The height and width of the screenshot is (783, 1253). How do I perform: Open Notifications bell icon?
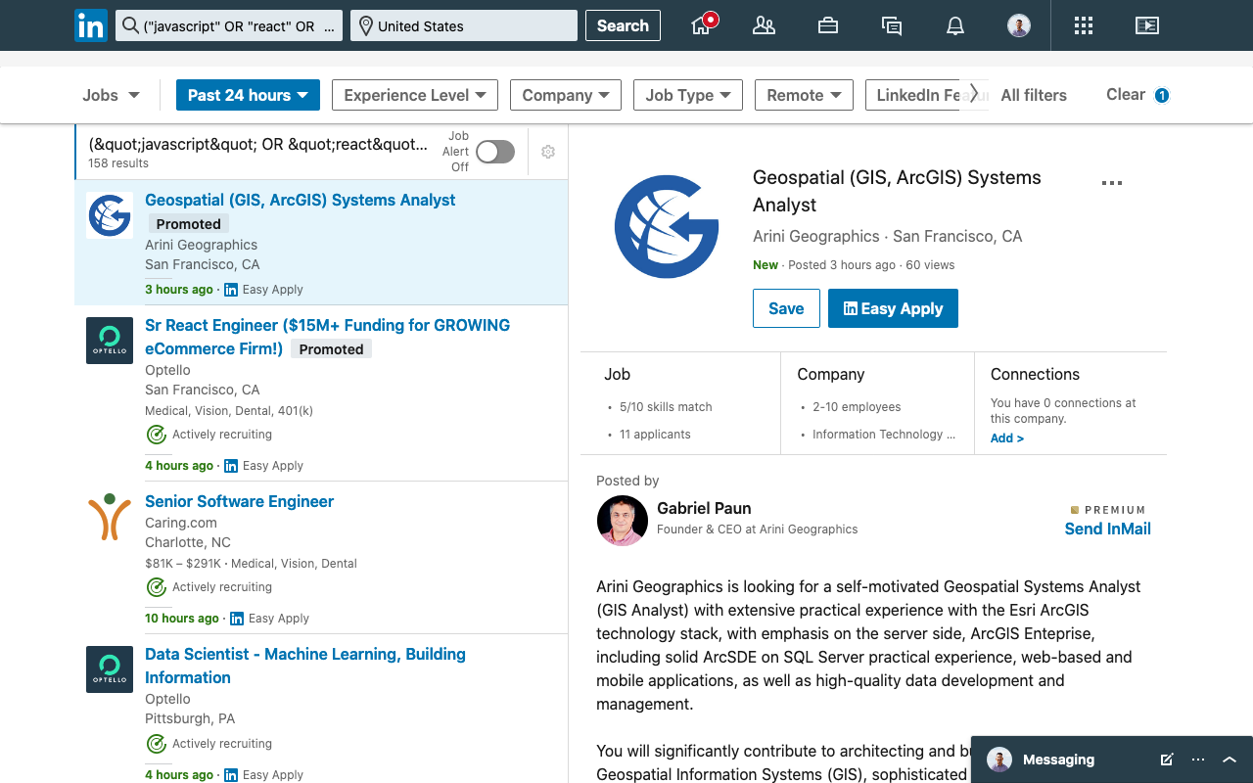(x=955, y=25)
